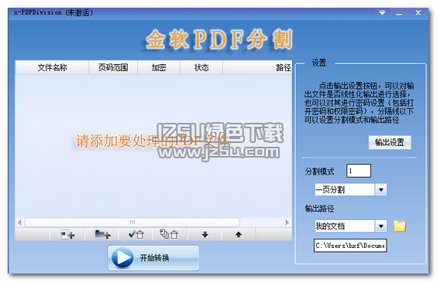Image resolution: width=437 pixels, height=282 pixels.
Task: Click the 文件名称 column header
Action: click(x=52, y=67)
